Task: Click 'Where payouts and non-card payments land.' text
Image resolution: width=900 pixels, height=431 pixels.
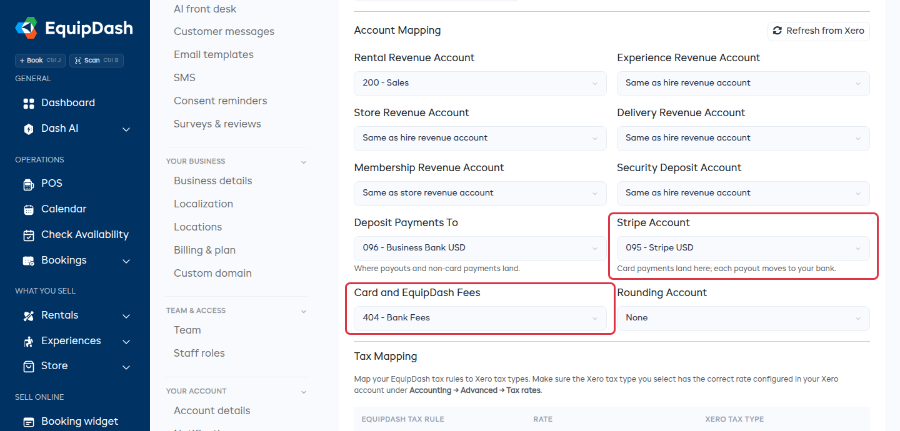Action: pos(437,269)
